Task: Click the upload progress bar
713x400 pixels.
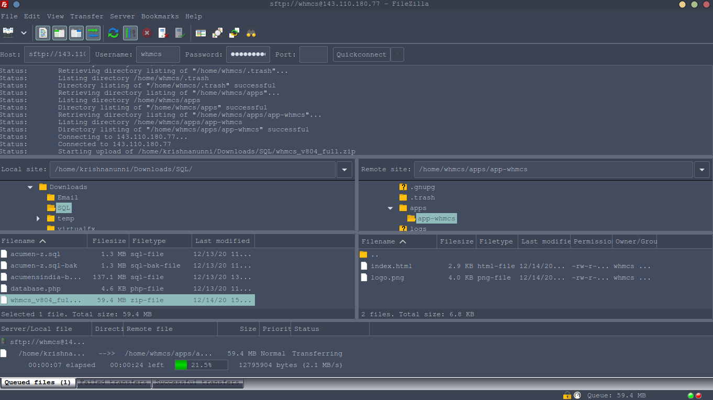Action: [x=201, y=365]
